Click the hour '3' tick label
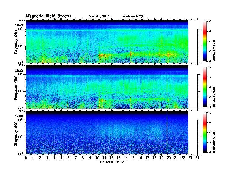Image resolution: width=235 pixels, height=181 pixels. coord(47,158)
